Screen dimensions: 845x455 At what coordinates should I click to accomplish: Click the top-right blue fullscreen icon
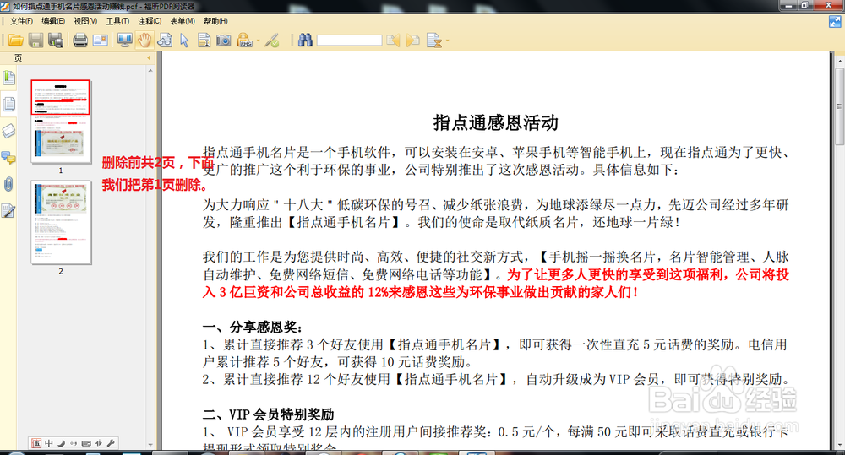pos(835,22)
